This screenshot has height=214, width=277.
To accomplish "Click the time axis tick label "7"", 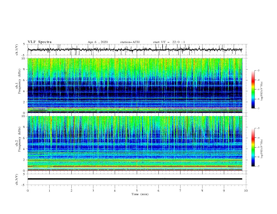I will (x=180, y=191).
